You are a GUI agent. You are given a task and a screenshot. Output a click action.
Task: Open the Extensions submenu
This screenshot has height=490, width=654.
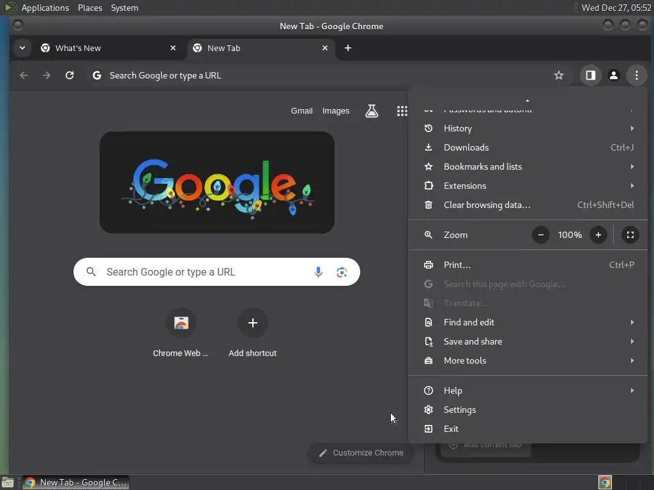click(x=528, y=186)
